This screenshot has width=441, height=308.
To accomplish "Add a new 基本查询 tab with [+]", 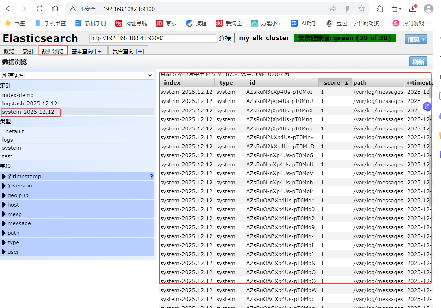I will click(x=99, y=51).
